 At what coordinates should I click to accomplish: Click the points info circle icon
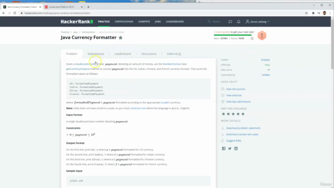252,38
